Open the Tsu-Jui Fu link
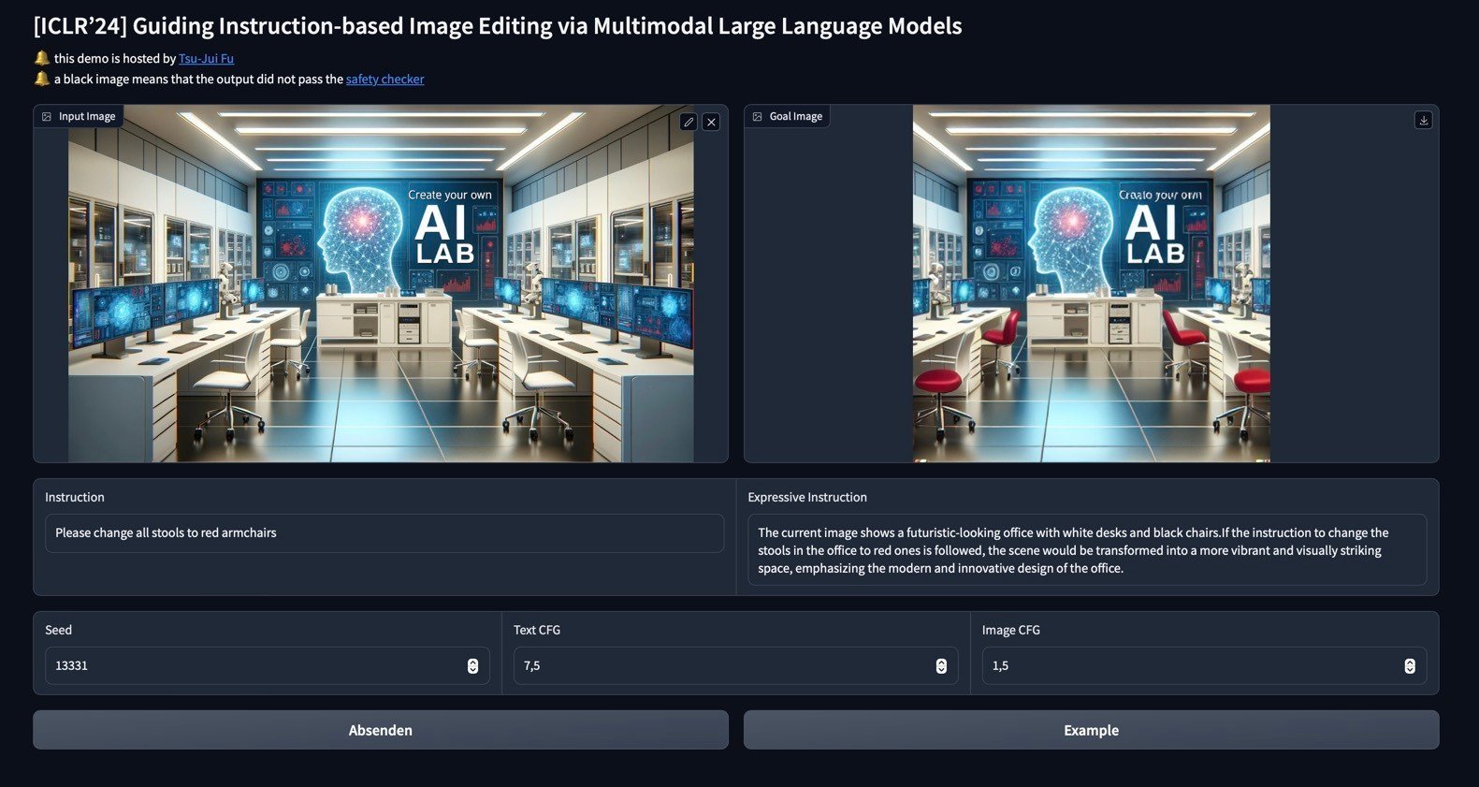 [x=206, y=58]
